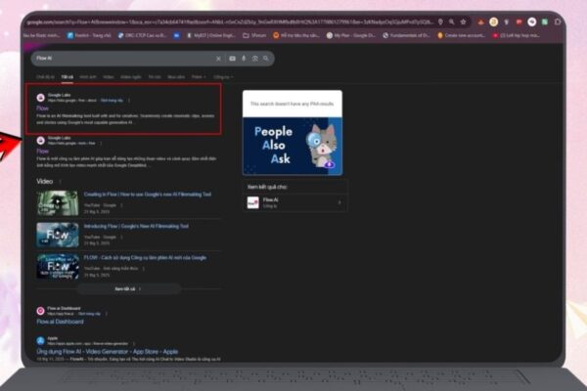
Task: Open the virtual keyboard icon in search box
Action: pyautogui.click(x=233, y=59)
